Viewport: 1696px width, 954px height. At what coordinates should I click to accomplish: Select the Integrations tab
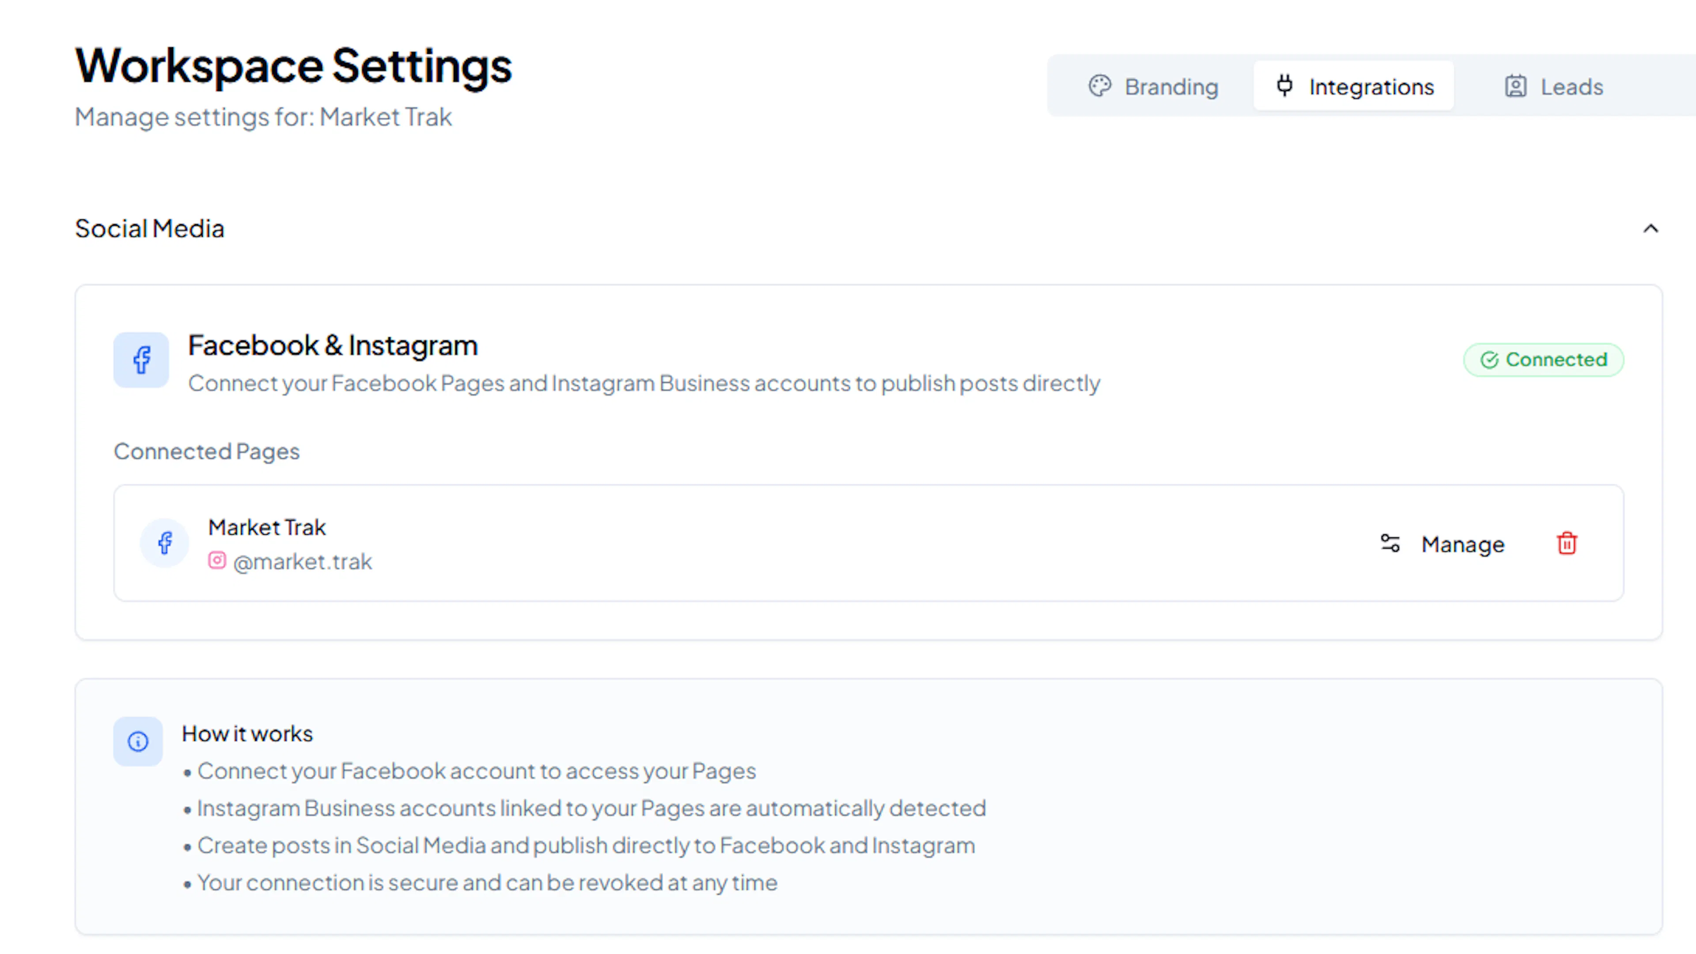point(1354,86)
